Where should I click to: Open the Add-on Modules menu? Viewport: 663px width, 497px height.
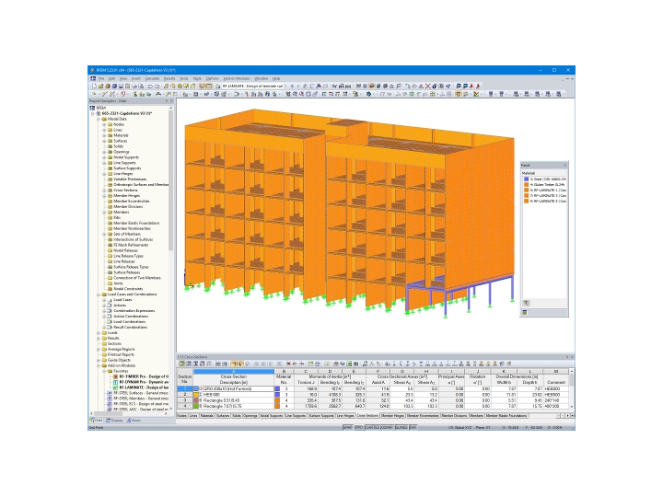[237, 78]
